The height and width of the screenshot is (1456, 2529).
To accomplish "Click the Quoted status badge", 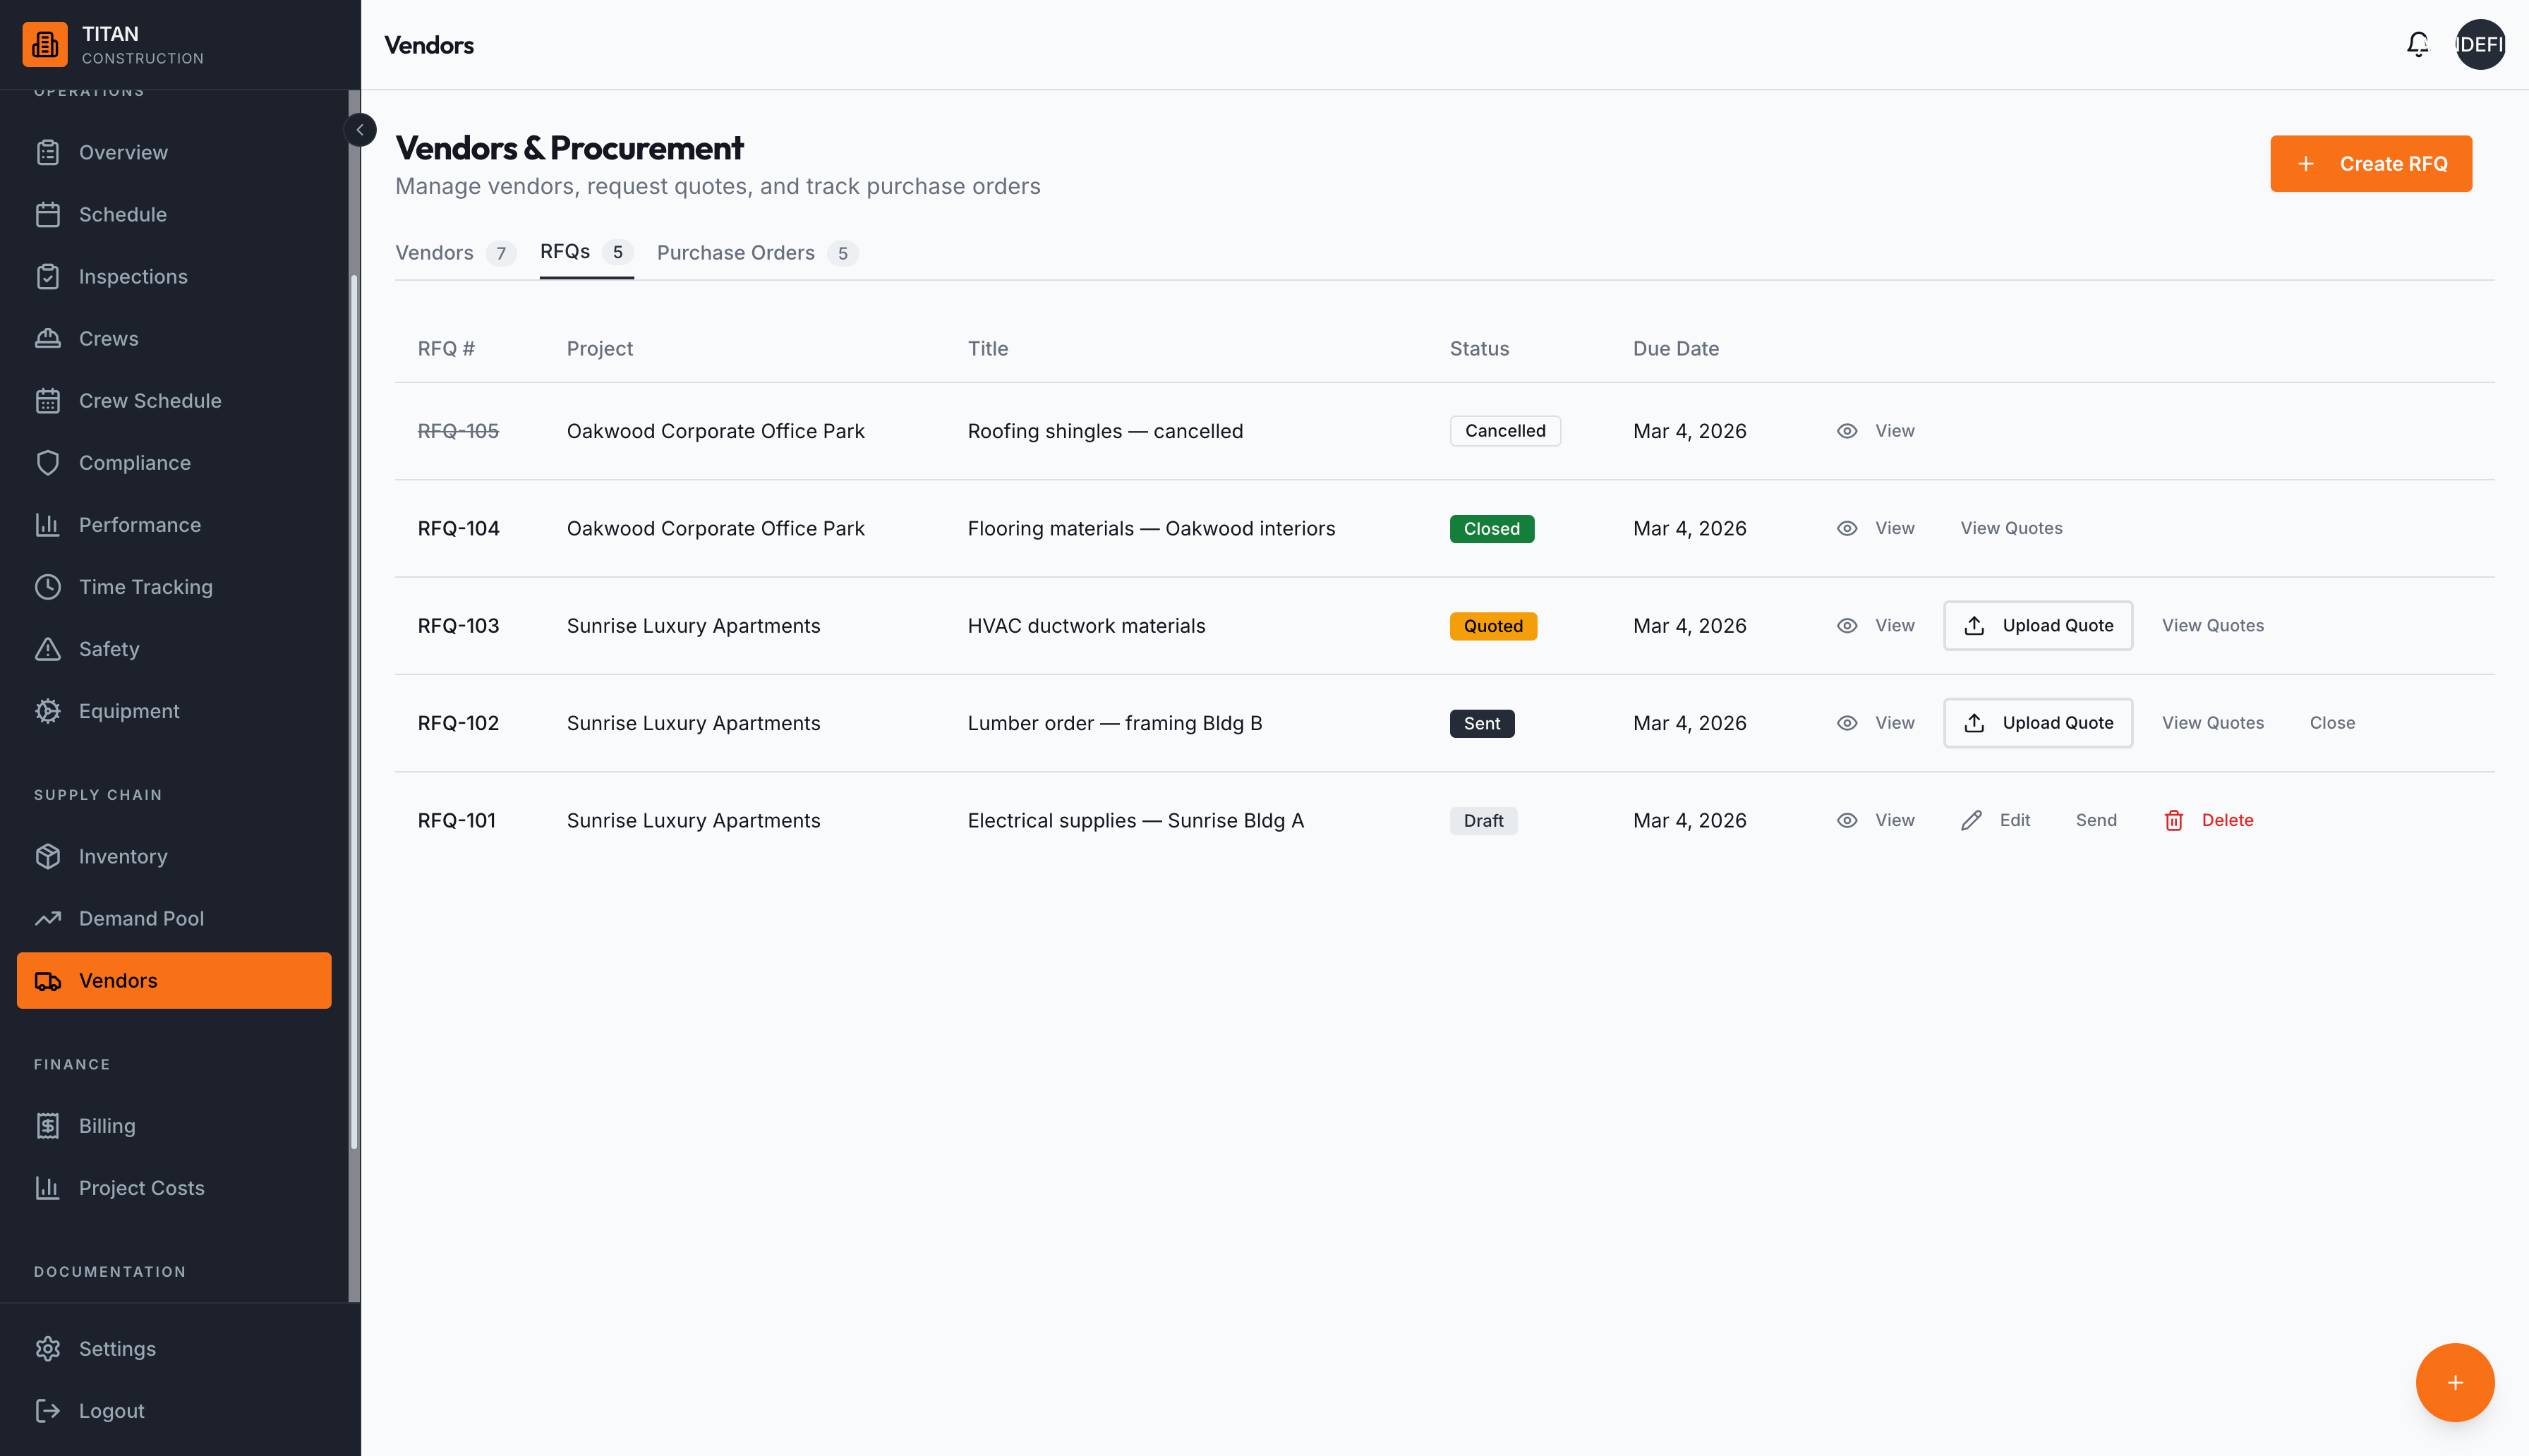I will (x=1493, y=626).
